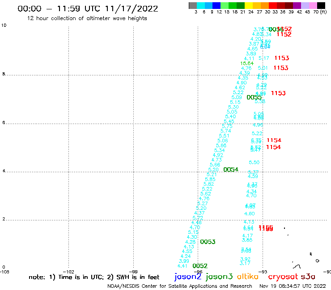The height and width of the screenshot is (290, 331).
Task: Select the 's3a' legend label
Action: coord(308,277)
